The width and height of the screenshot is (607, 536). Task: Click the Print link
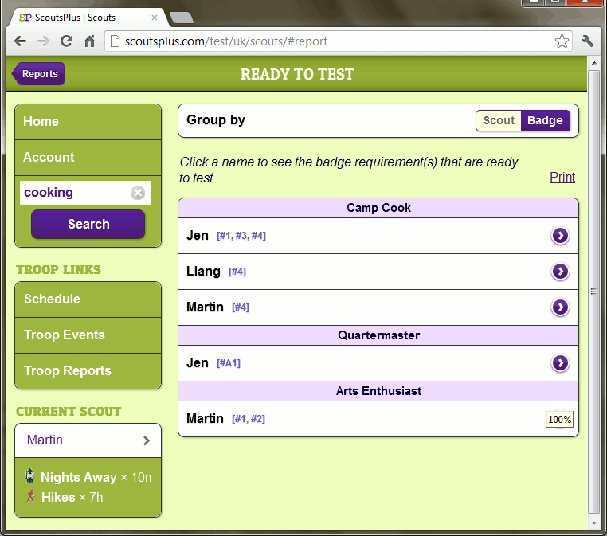pos(562,177)
